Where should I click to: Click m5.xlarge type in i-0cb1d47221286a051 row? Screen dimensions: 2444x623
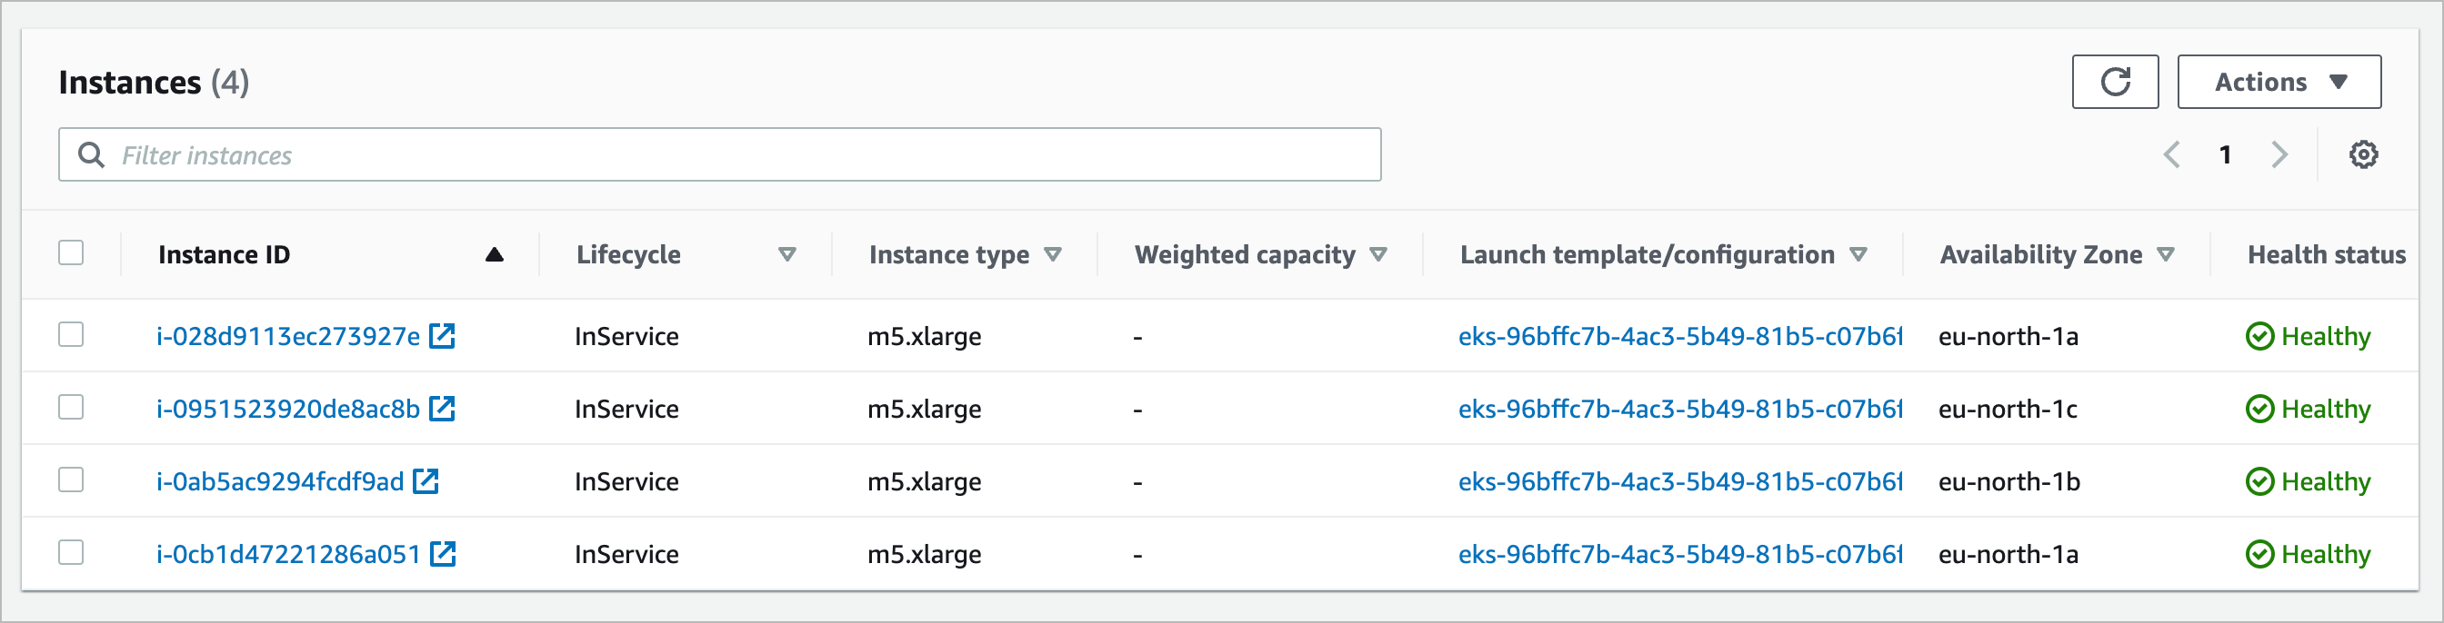pos(924,555)
